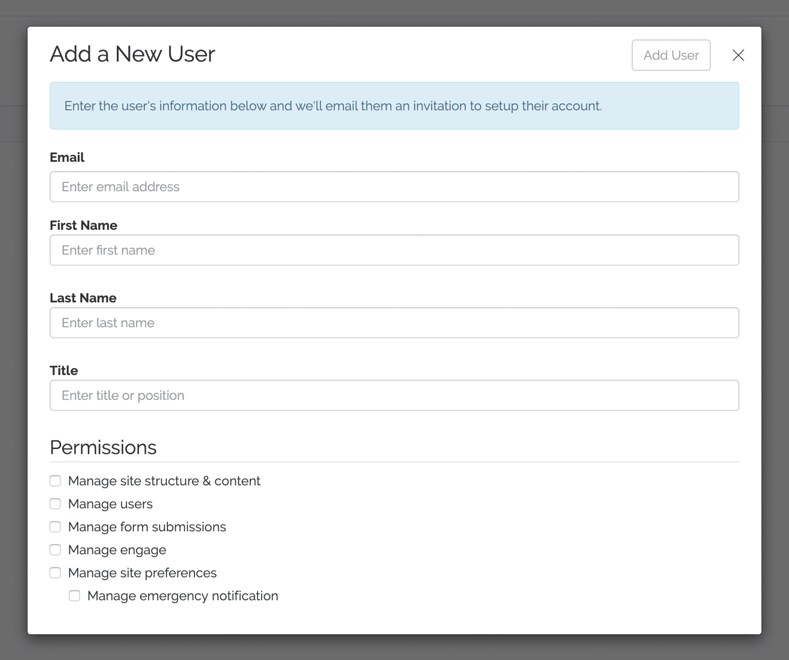This screenshot has height=660, width=789.
Task: Check the Manage users permission
Action: coord(55,503)
